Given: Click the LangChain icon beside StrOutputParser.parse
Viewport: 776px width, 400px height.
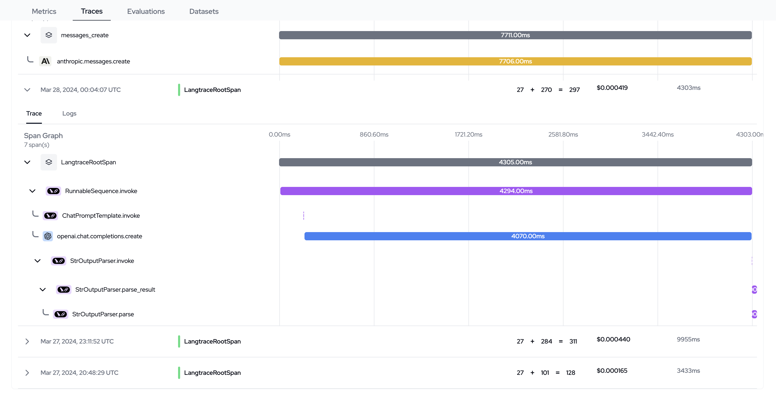Looking at the screenshot, I should (60, 314).
